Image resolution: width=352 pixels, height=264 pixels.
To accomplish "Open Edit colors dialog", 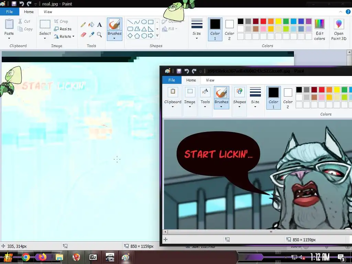I will 319,30.
